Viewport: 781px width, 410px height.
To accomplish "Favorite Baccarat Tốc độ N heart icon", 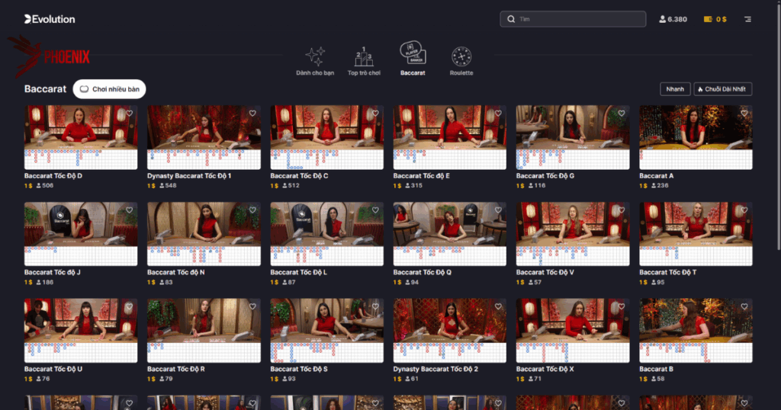I will [x=252, y=210].
